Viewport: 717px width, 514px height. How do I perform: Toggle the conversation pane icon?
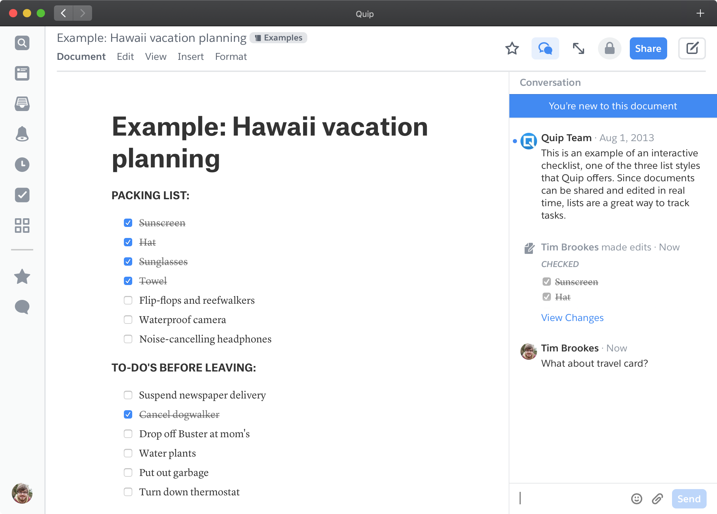tap(545, 48)
